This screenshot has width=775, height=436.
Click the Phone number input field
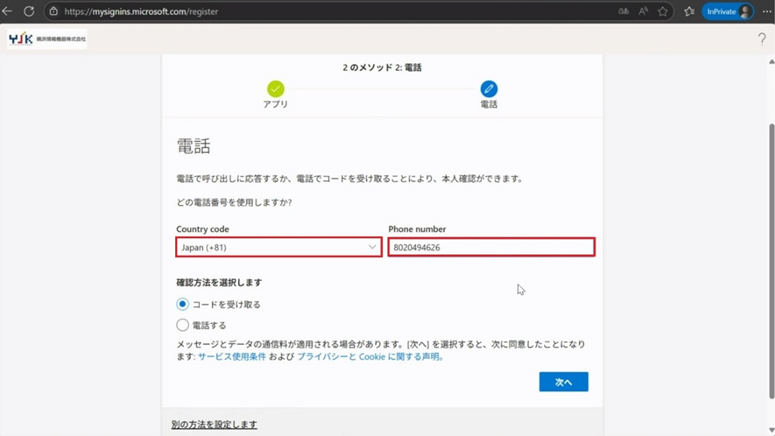click(x=491, y=248)
